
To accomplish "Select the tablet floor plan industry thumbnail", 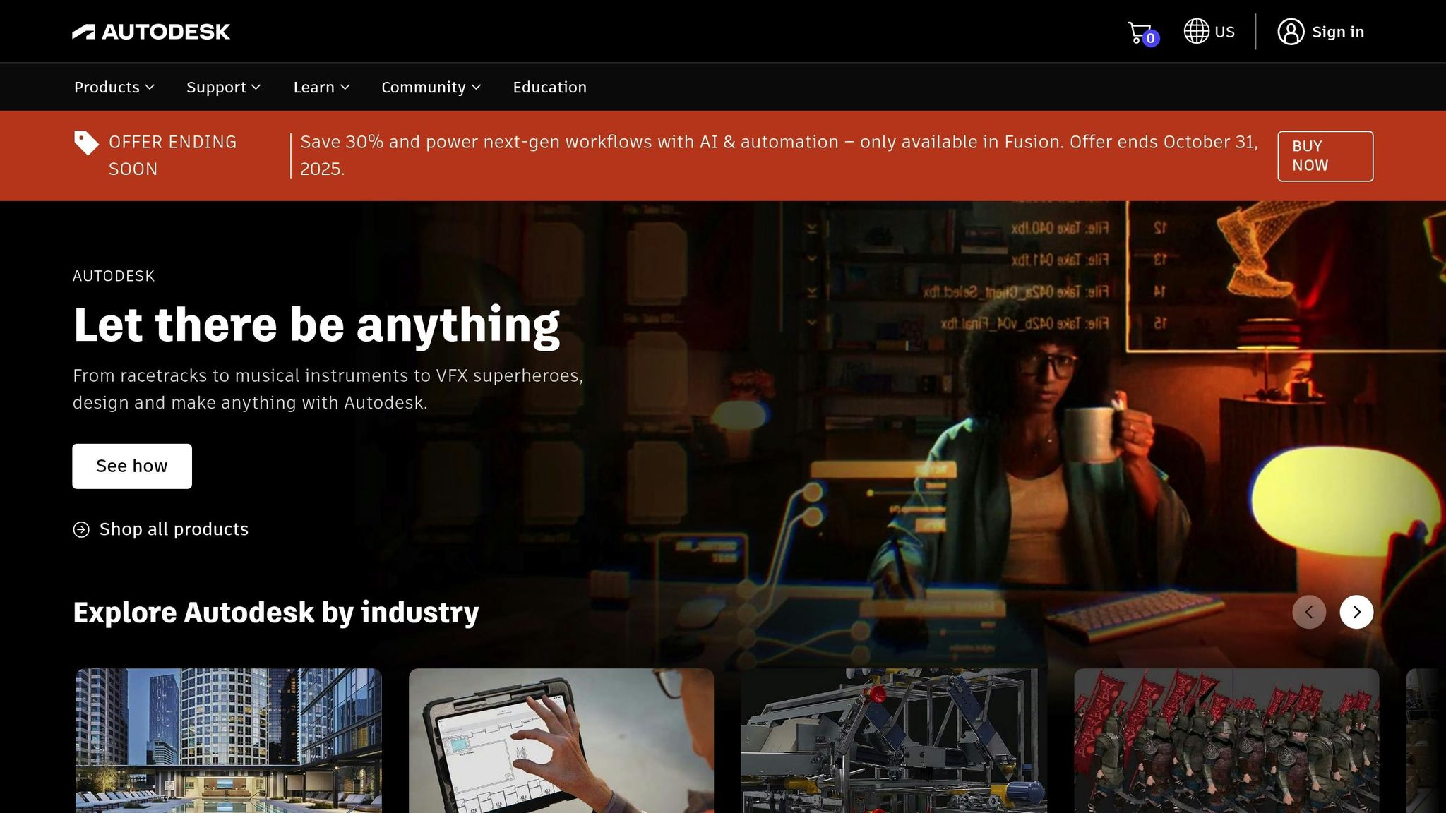I will [x=561, y=740].
